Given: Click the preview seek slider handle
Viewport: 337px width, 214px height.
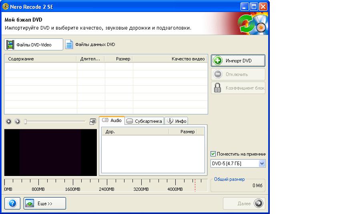Looking at the screenshot, I should [x=25, y=122].
